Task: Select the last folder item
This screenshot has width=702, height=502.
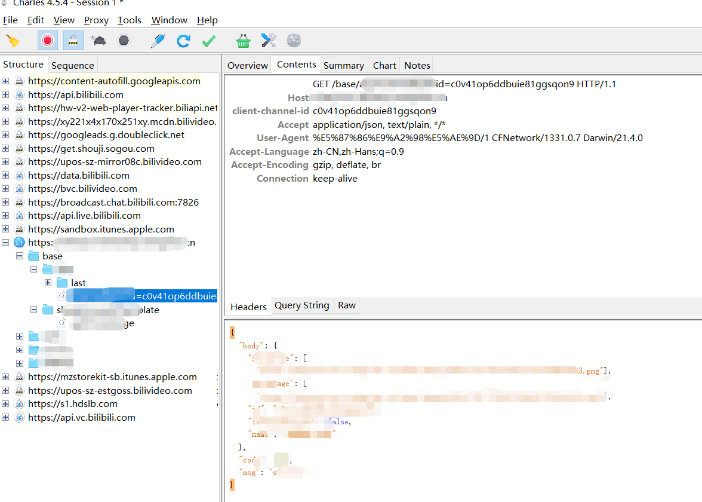Action: (x=78, y=283)
